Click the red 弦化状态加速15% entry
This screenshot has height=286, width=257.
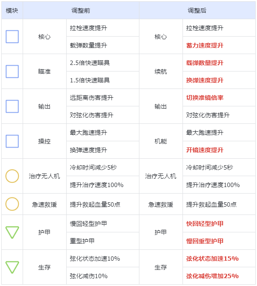pos(212,259)
